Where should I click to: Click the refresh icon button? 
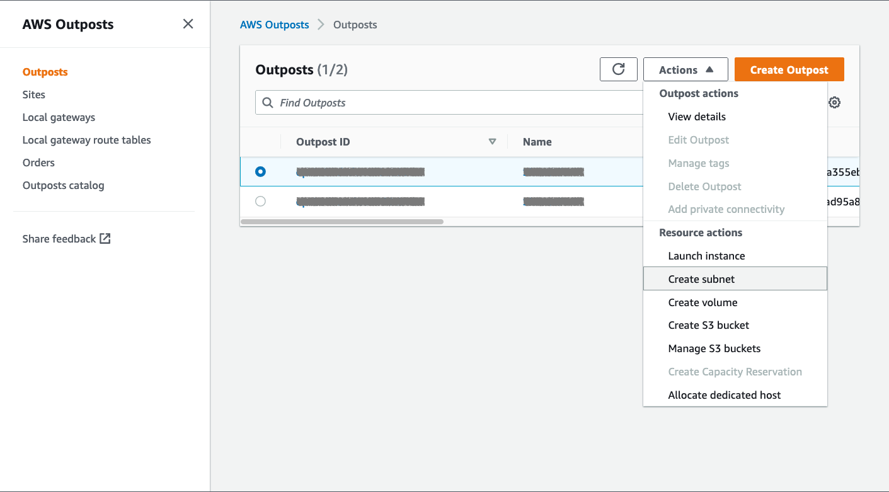tap(619, 69)
